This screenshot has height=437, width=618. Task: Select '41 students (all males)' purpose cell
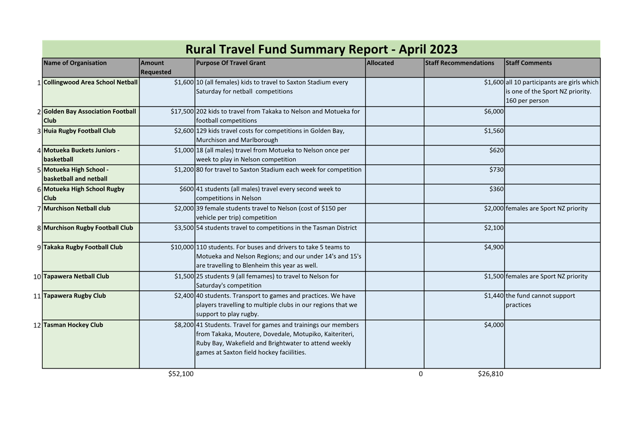tap(280, 194)
